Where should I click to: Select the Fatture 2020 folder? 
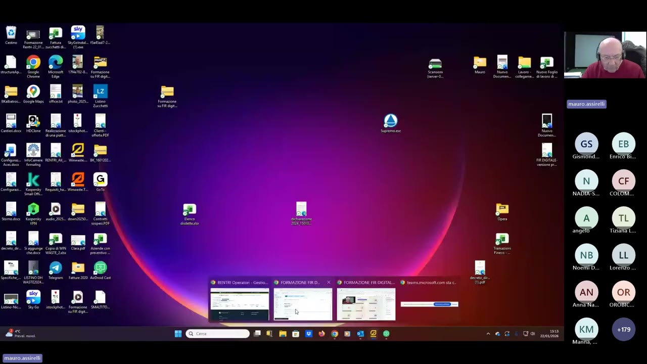pyautogui.click(x=78, y=270)
